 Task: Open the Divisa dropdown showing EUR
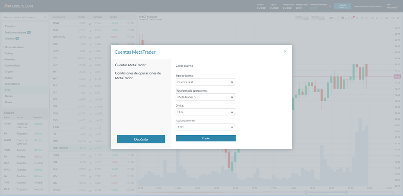205,112
